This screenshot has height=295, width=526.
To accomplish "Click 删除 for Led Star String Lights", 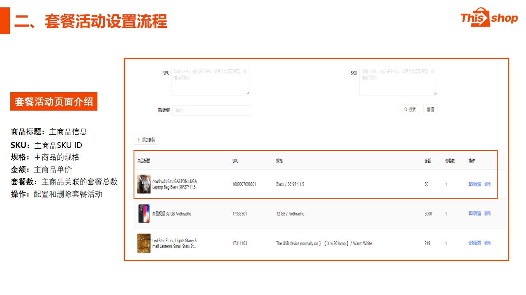I will (487, 243).
